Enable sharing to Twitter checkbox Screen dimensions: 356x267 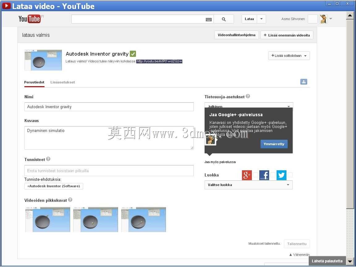pos(290,175)
